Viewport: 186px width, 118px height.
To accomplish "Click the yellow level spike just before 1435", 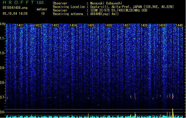I will coord(88,116).
